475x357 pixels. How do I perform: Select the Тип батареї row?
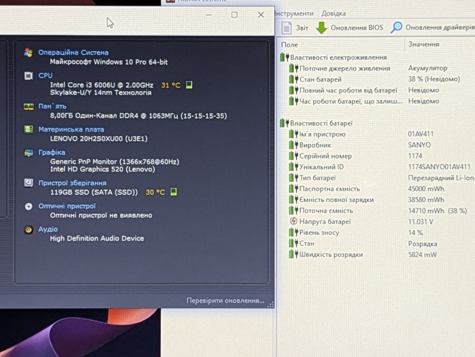coord(381,178)
